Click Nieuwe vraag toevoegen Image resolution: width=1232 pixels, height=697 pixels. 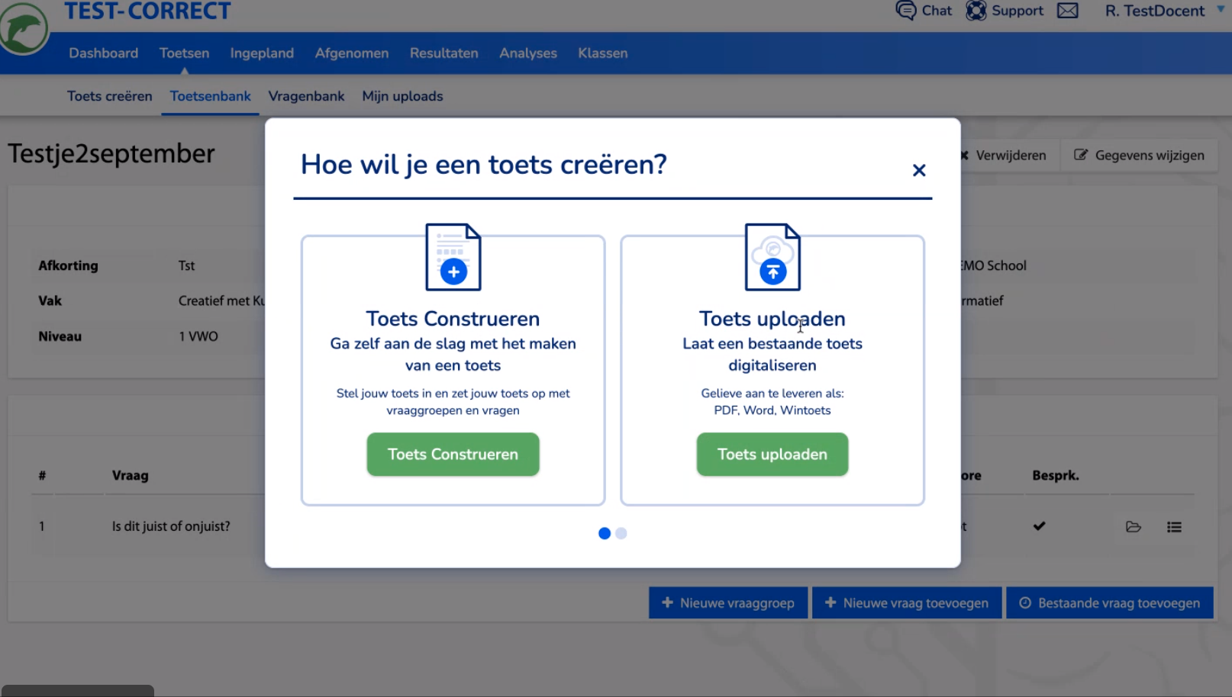tap(907, 602)
